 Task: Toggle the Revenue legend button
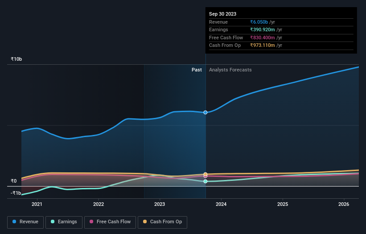[x=25, y=222]
